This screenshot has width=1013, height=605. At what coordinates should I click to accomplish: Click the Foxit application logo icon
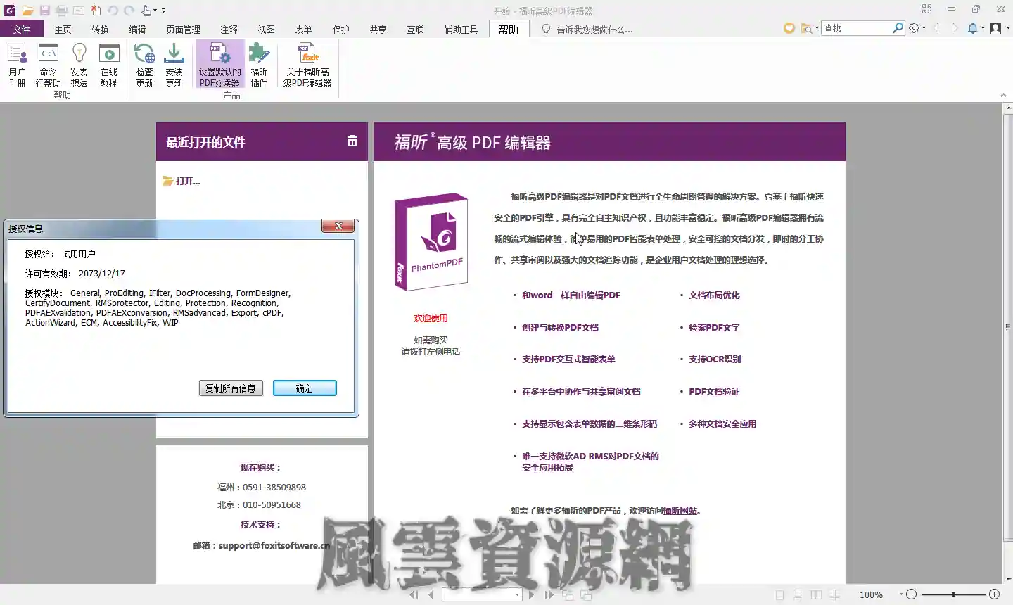(10, 11)
